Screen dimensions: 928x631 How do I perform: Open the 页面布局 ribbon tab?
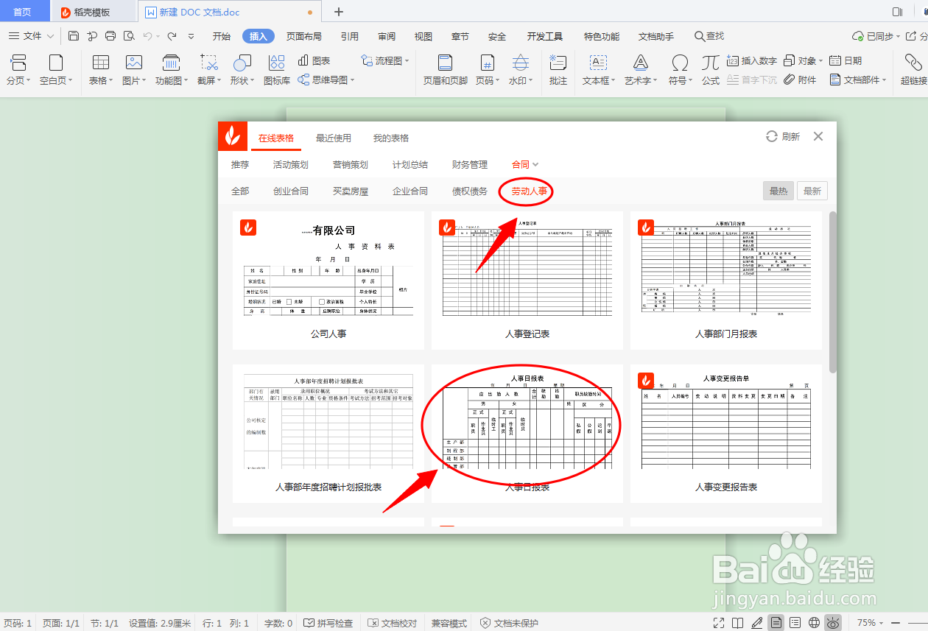(x=304, y=35)
